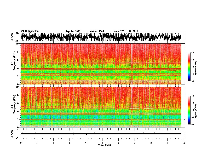Click the ch.2 colorbar log(PSD) unit label
This screenshot has width=207, height=160.
[x=196, y=111]
